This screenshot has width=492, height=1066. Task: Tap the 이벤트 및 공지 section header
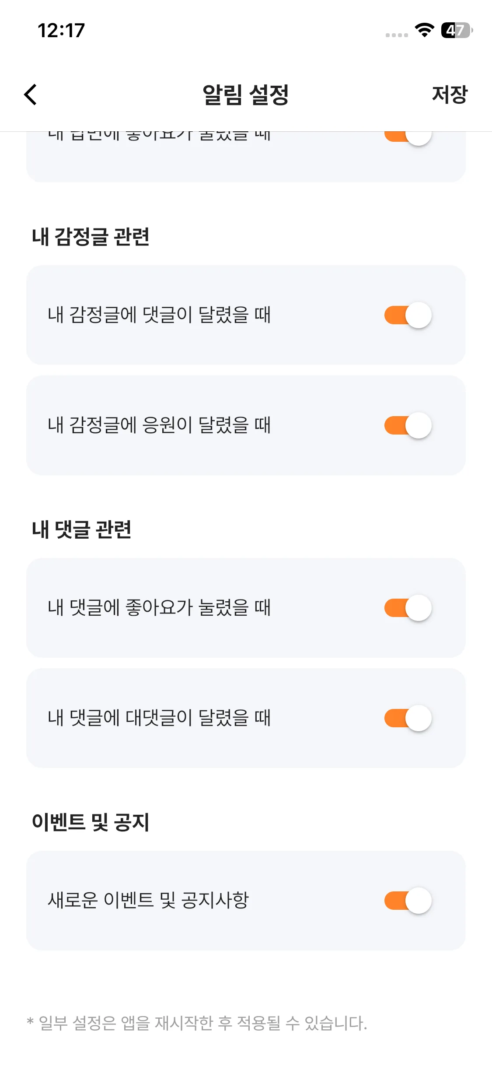[91, 822]
